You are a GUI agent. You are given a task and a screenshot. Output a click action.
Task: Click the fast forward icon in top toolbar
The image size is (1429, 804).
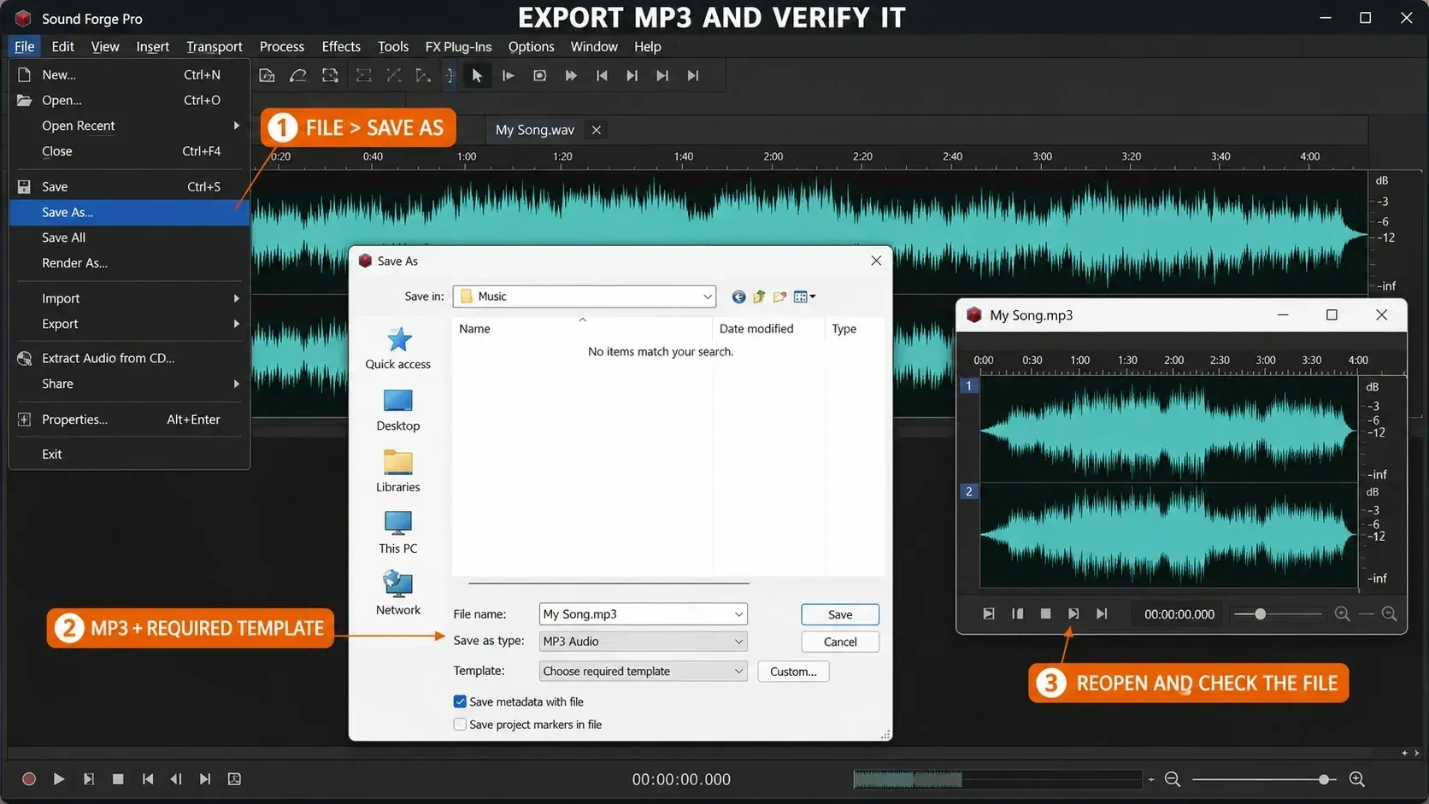(x=571, y=76)
